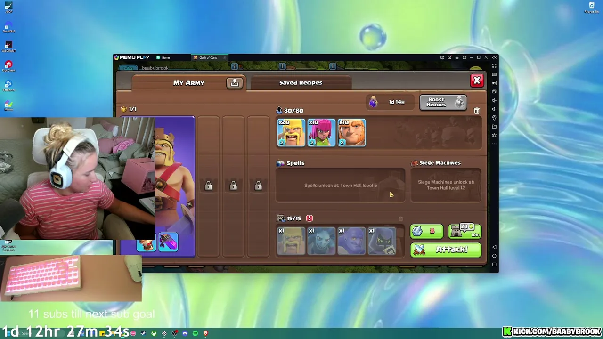This screenshot has height=339, width=603.
Task: Switch to the MEmu Home tab
Action: click(163, 58)
